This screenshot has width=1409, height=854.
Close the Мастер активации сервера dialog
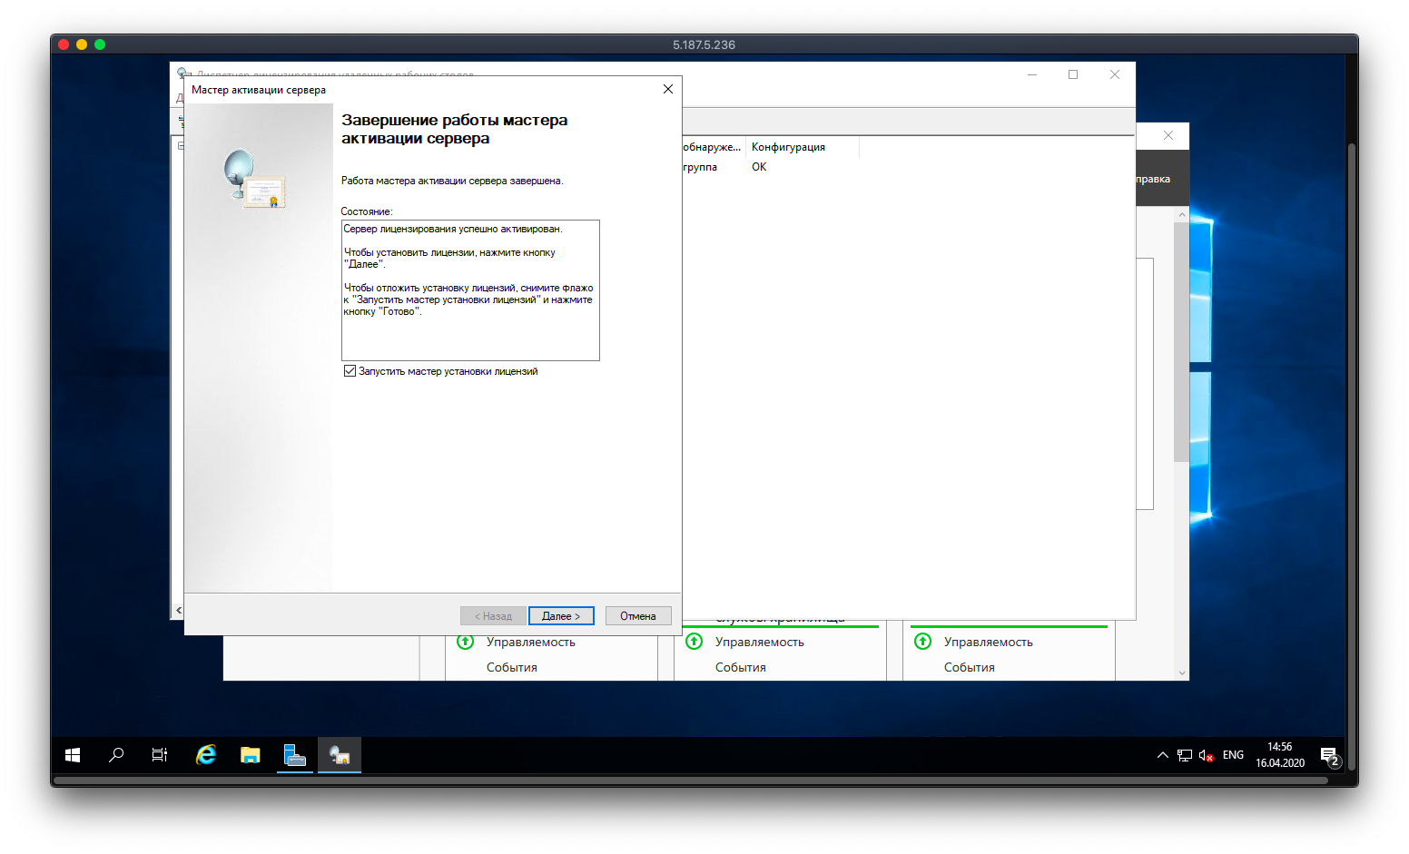668,89
